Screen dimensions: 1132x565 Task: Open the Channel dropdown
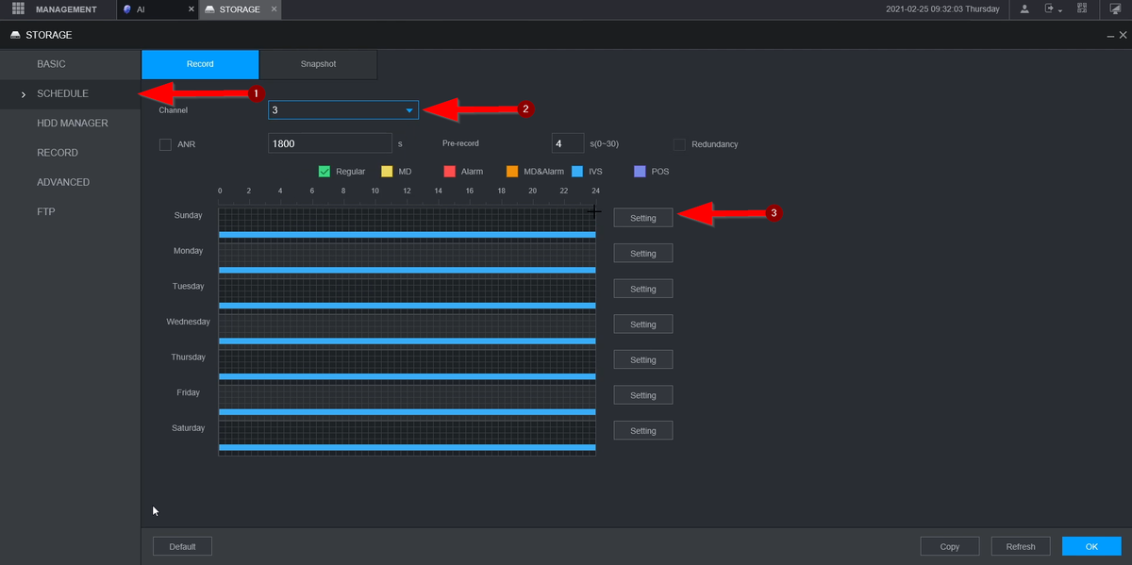click(342, 110)
